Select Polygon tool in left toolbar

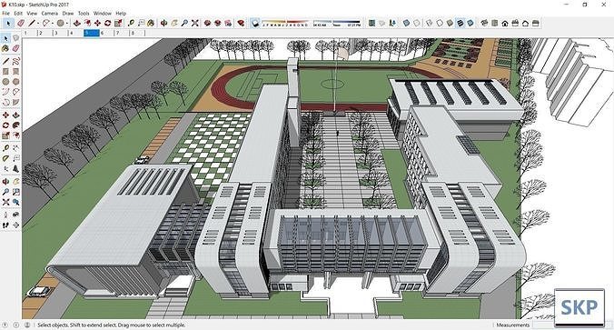(15, 82)
